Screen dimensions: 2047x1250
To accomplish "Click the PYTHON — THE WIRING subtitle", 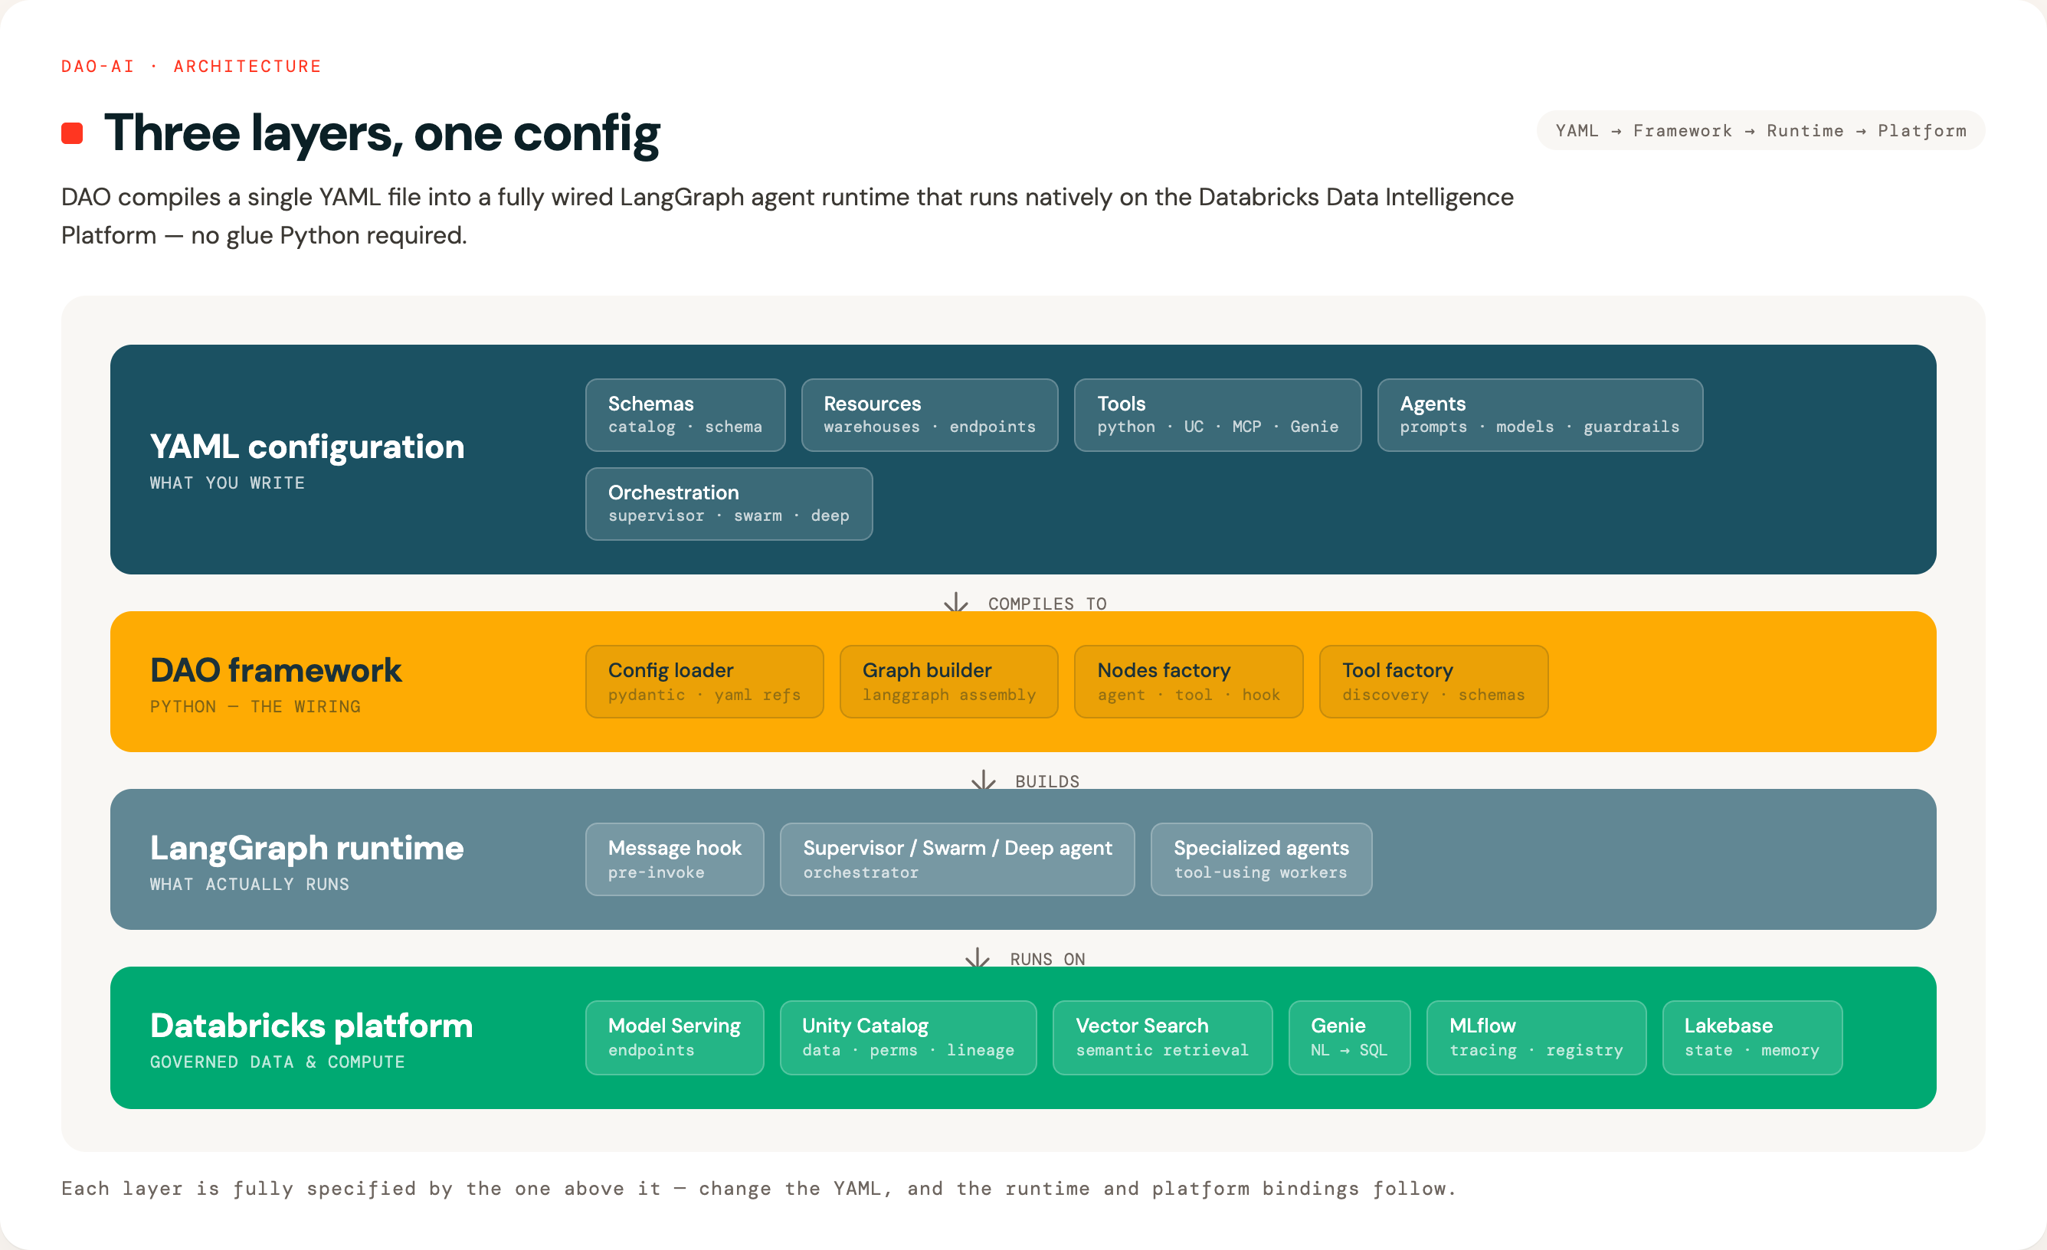I will coord(255,706).
